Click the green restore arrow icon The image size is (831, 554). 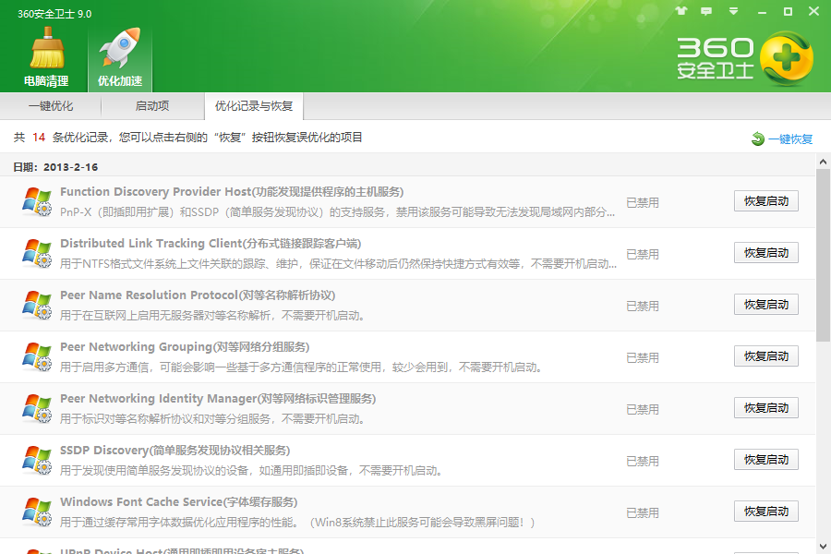(x=758, y=138)
